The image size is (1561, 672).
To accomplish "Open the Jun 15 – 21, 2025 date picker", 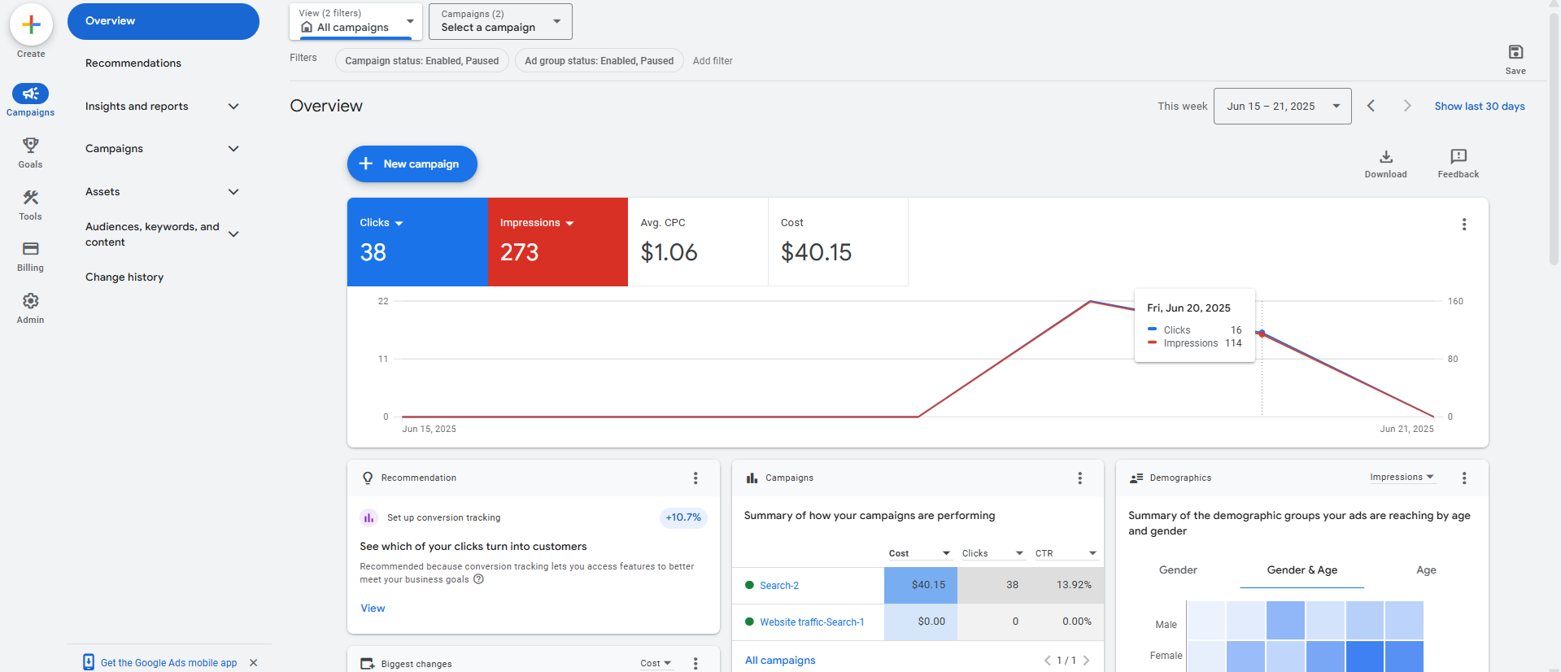I will tap(1282, 107).
